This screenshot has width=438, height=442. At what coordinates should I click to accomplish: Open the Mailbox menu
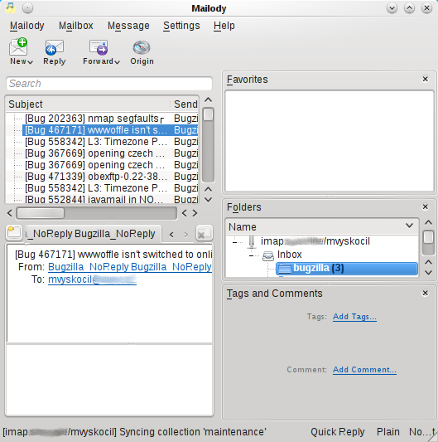(75, 26)
